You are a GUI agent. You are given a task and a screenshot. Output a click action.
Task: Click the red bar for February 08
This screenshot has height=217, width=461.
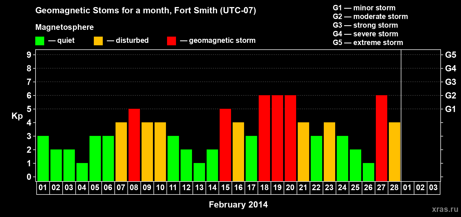[134, 145]
